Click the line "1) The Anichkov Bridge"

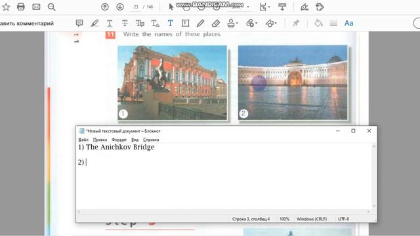[x=116, y=147]
